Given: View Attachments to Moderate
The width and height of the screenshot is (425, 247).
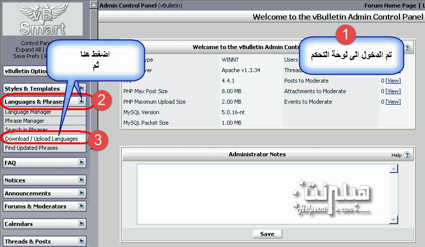Looking at the screenshot, I should pyautogui.click(x=393, y=91).
